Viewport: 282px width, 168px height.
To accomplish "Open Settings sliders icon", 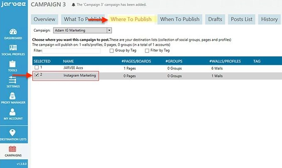I will pyautogui.click(x=13, y=80).
